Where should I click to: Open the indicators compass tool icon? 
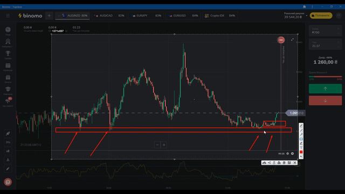coord(8,160)
